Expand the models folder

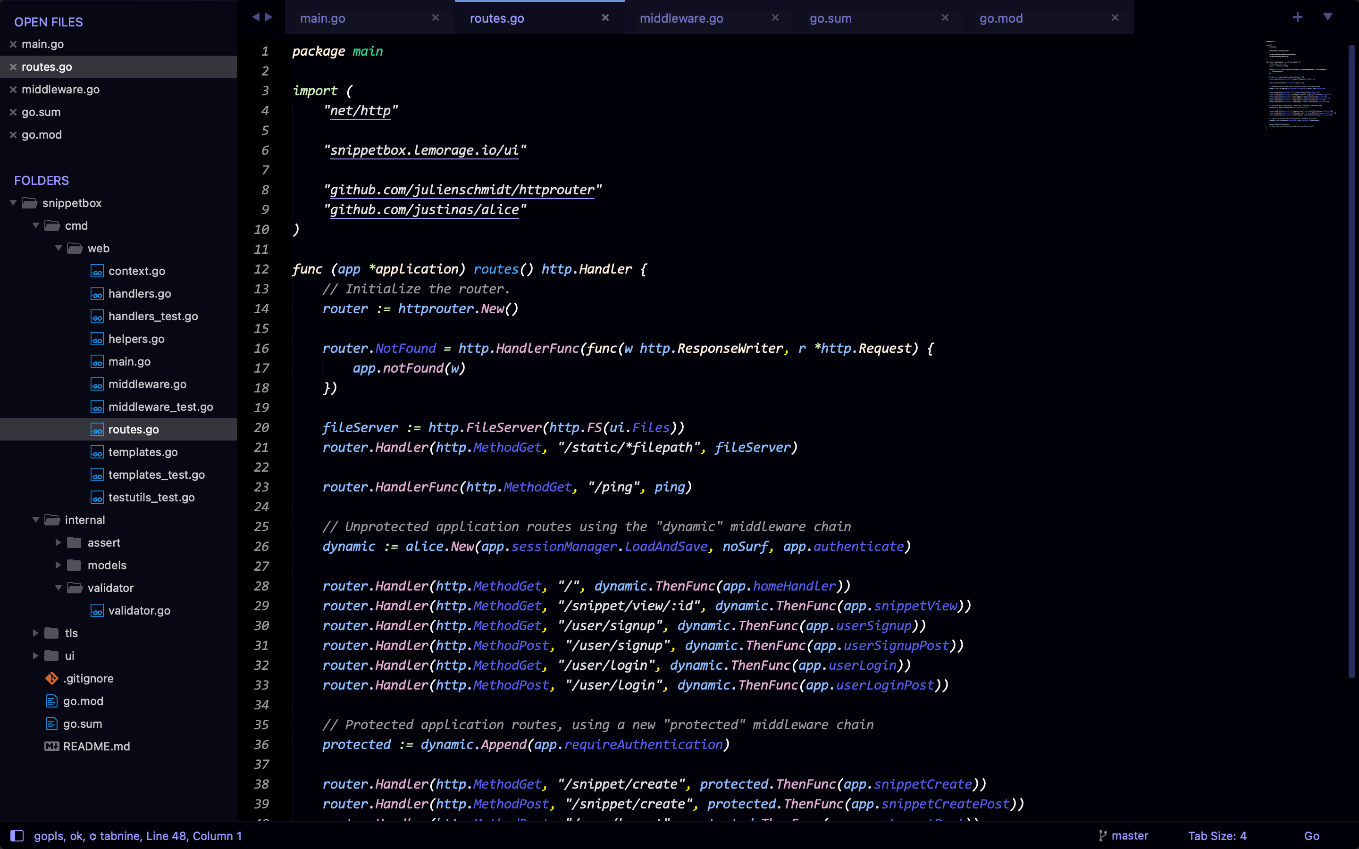click(59, 566)
